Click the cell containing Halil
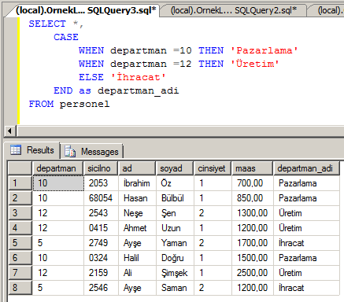Screen dimensions: 344x302 137,258
